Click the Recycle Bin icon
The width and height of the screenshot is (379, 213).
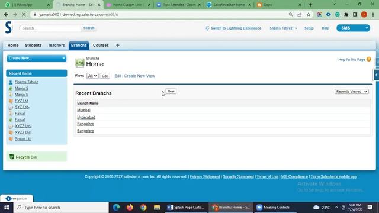(x=11, y=157)
